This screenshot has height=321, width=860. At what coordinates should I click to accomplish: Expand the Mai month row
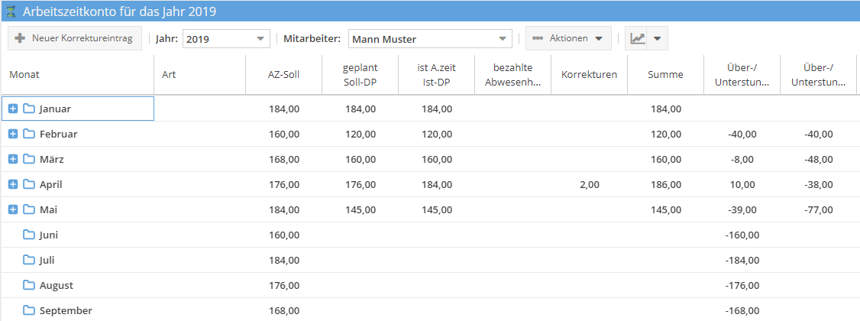[x=13, y=209]
